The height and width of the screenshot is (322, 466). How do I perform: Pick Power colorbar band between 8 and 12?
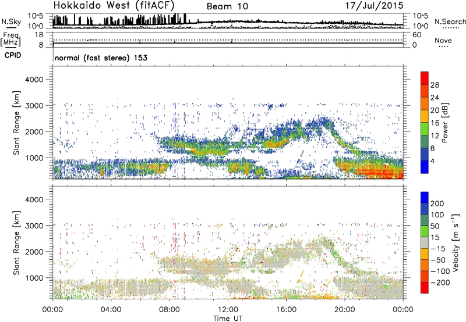pyautogui.click(x=425, y=142)
